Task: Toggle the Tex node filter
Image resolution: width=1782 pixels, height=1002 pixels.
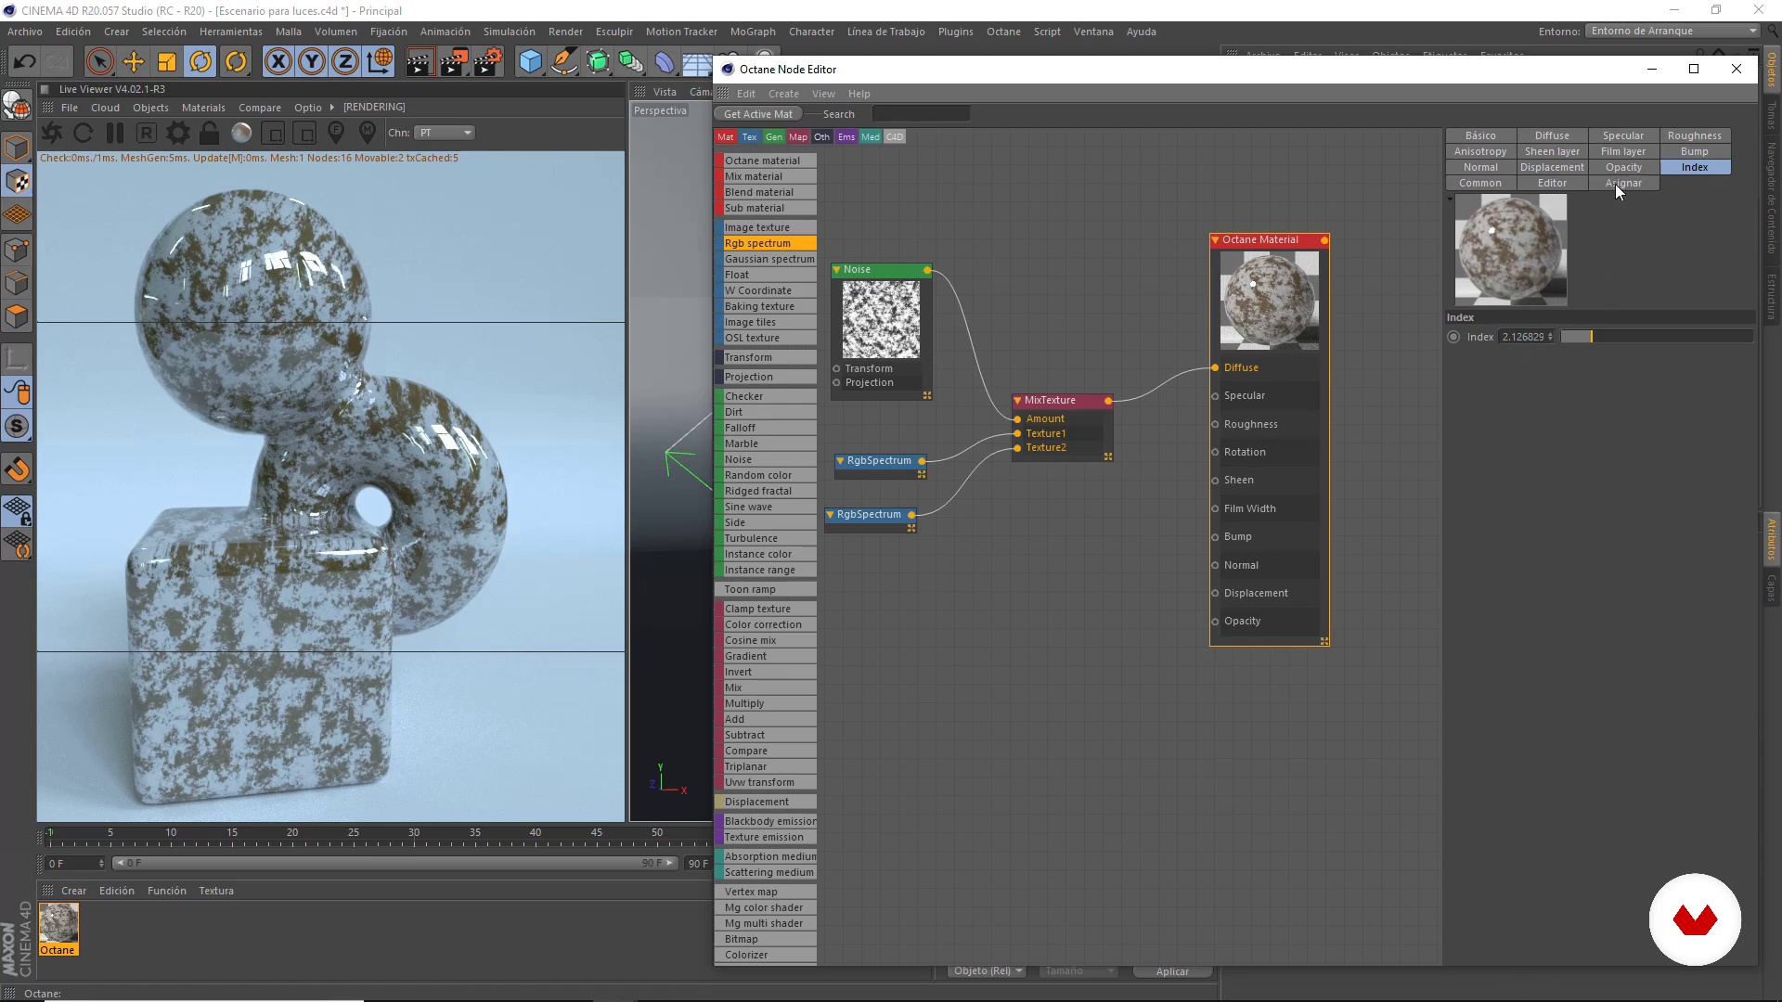Action: pyautogui.click(x=750, y=137)
